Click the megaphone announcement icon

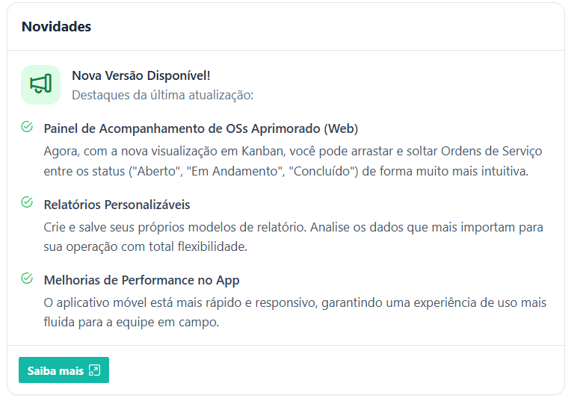(x=40, y=84)
